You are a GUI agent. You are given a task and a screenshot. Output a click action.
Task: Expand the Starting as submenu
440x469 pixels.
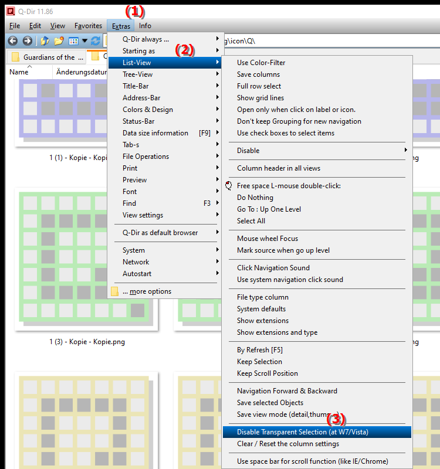point(165,51)
